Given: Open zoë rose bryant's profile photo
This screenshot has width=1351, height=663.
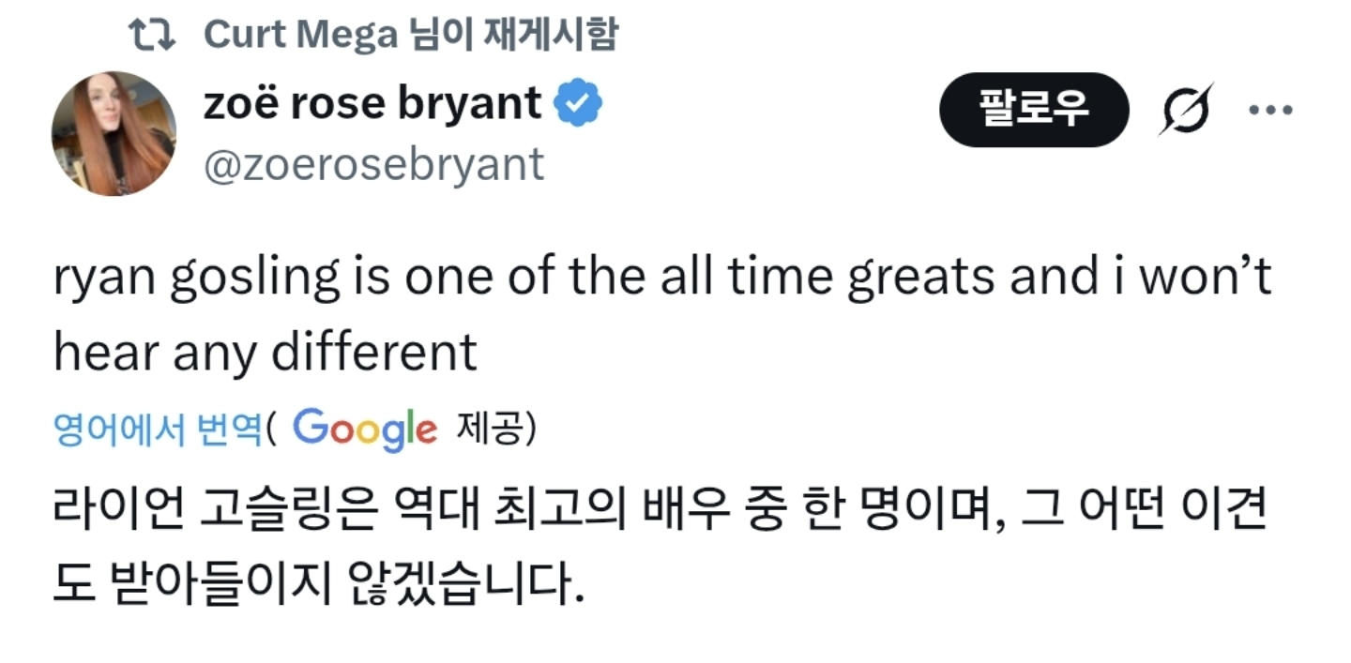Looking at the screenshot, I should point(114,133).
